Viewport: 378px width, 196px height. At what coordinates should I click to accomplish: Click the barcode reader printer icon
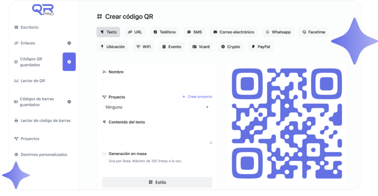tap(16, 121)
